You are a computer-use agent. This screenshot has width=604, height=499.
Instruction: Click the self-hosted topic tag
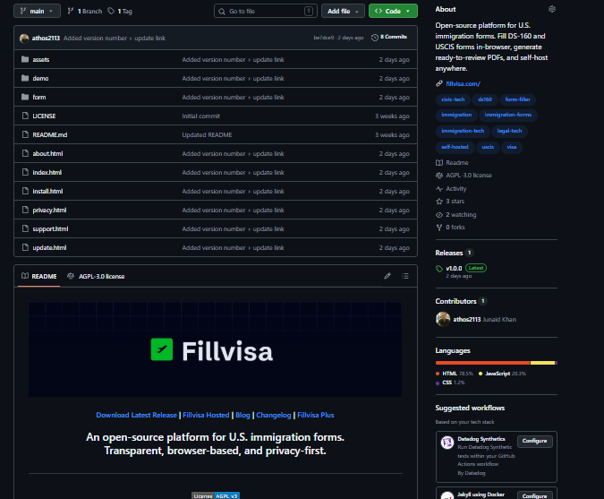tap(455, 147)
